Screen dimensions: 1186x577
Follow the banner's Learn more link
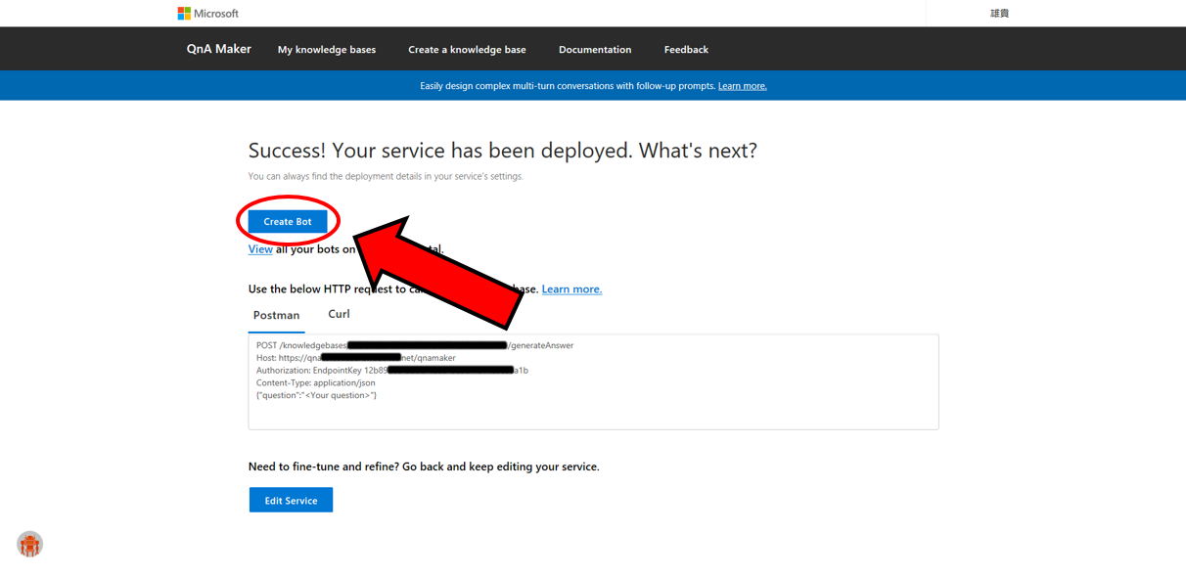coord(743,86)
